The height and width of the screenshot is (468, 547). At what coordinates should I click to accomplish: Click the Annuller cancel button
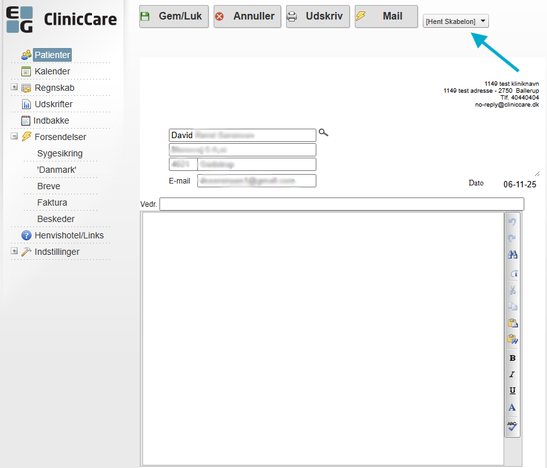click(x=246, y=16)
